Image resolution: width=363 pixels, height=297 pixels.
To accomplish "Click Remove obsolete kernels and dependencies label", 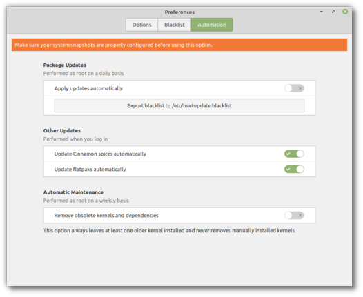I will pos(106,216).
